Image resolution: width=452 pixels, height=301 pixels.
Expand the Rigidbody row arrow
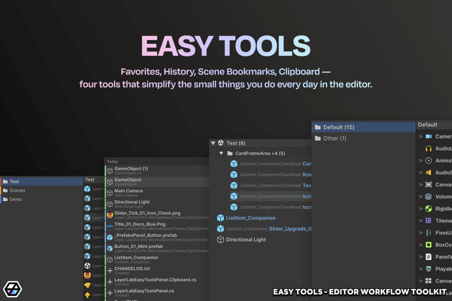421,208
